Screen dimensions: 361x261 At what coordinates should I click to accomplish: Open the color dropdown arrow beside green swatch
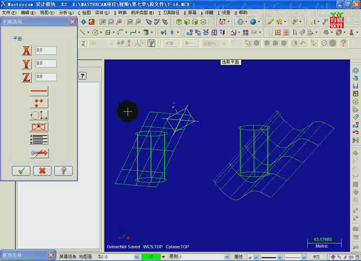click(x=163, y=257)
